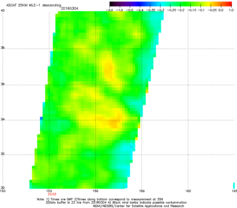This screenshot has height=208, width=237.
Task: Click the latitude label 34
Action: pos(3,119)
